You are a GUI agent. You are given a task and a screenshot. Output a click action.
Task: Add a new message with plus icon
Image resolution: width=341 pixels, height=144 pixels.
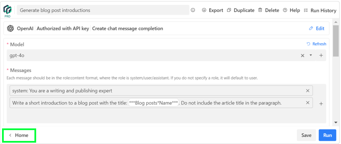tap(321, 104)
